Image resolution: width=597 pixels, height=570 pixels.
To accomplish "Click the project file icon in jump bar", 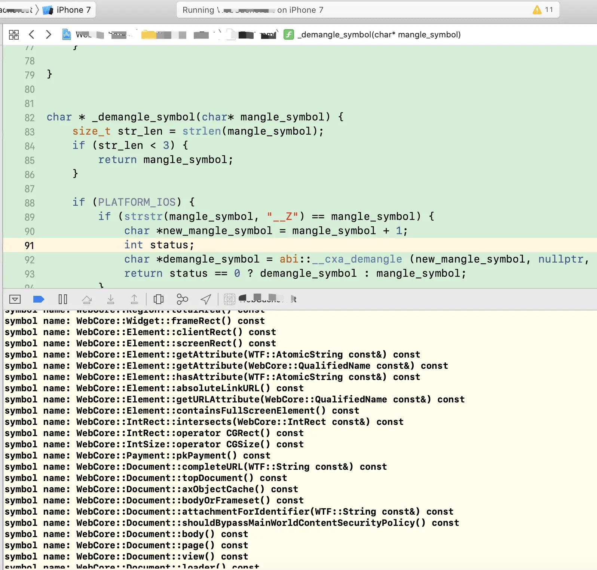I will click(x=67, y=34).
